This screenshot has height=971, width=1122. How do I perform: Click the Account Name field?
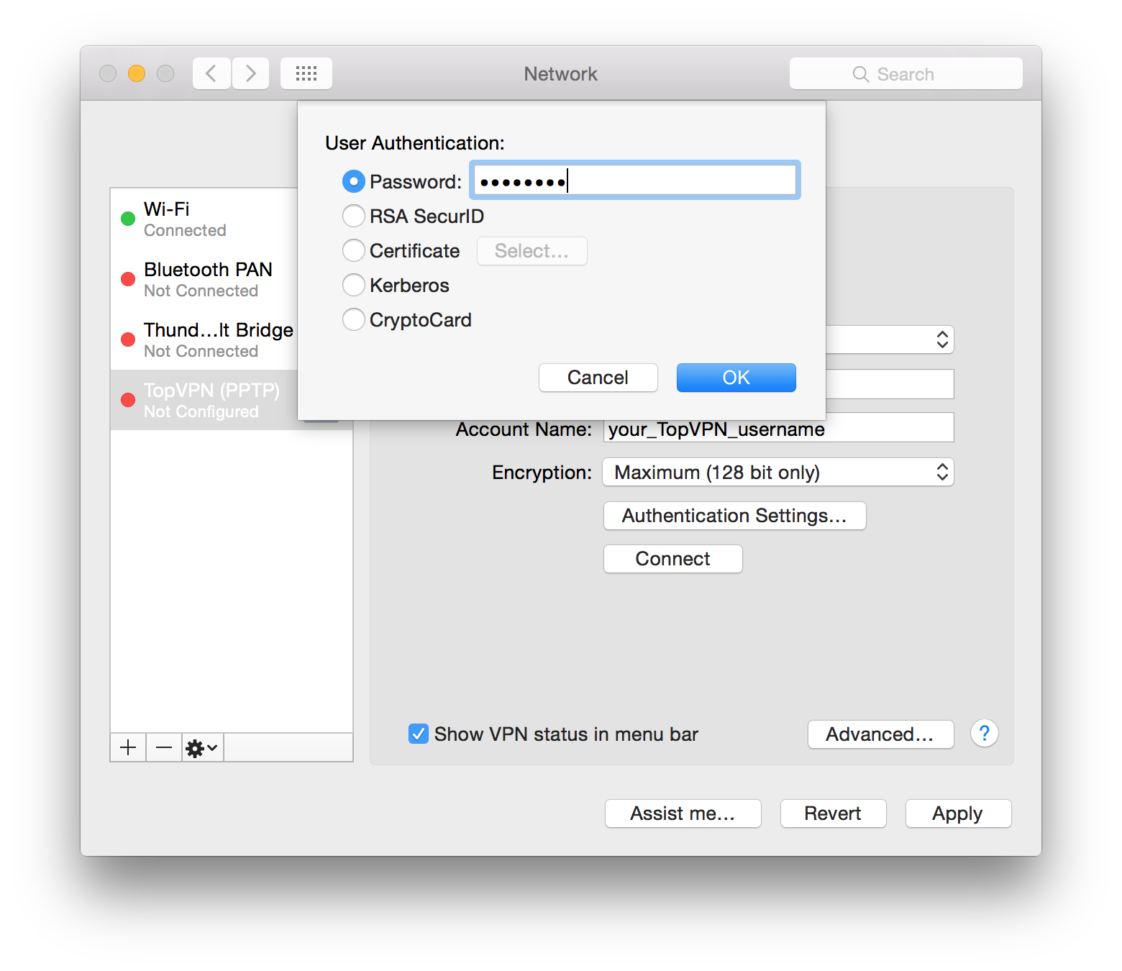pos(778,429)
